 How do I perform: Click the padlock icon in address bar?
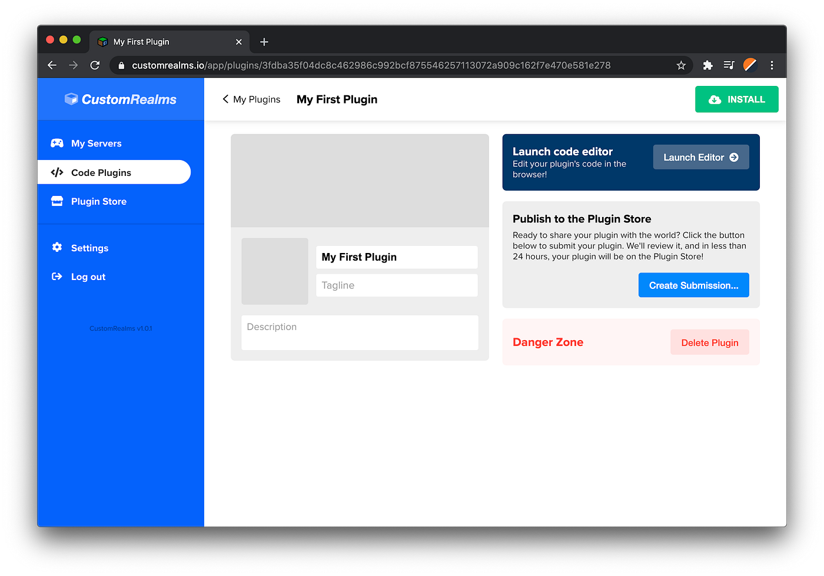click(121, 65)
